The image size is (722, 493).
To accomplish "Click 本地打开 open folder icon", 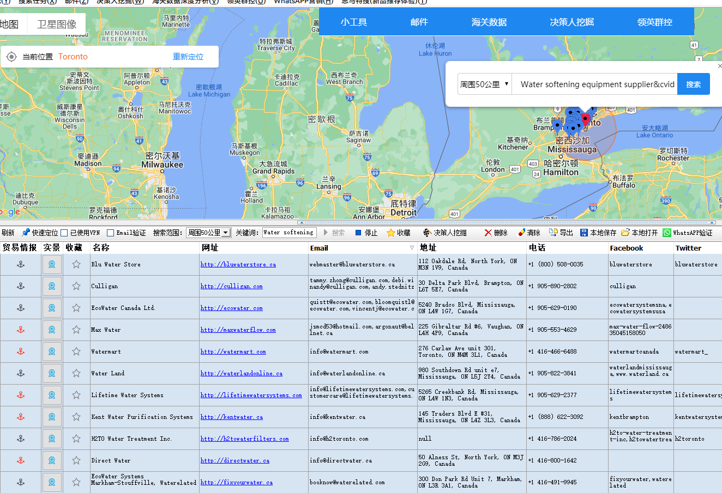I will tap(640, 233).
